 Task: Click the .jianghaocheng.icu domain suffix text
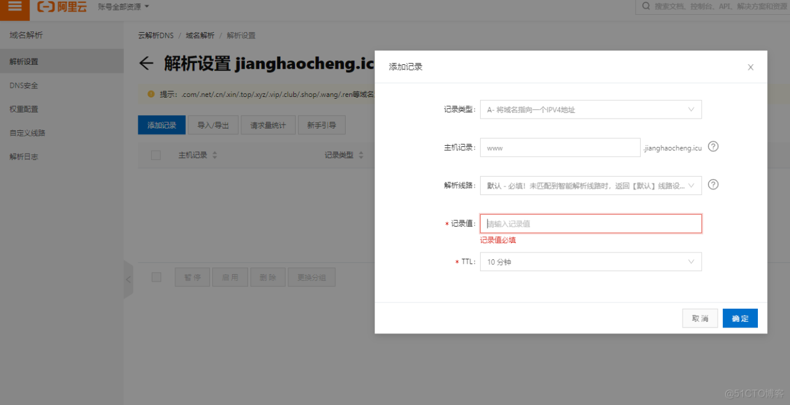tap(673, 148)
